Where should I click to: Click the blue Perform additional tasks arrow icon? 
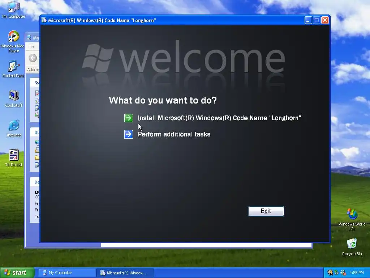[x=129, y=134]
